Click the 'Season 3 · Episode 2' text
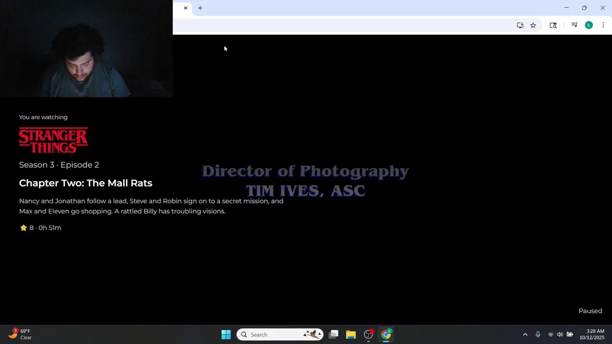 (59, 165)
